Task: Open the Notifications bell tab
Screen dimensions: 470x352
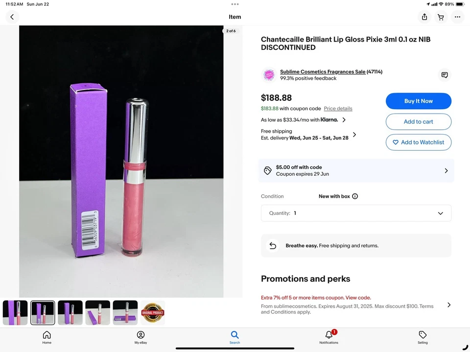Action: click(x=329, y=337)
